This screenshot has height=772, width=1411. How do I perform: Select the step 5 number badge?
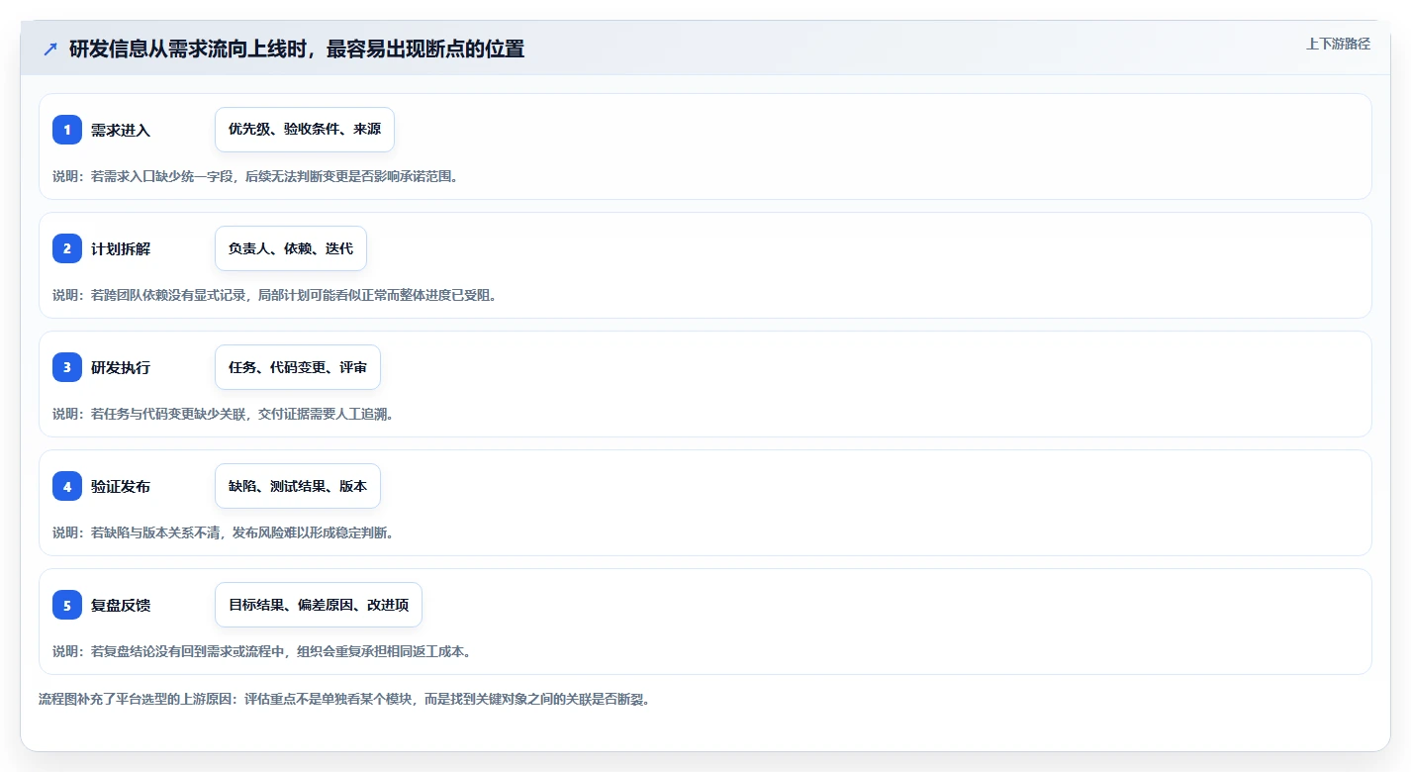click(x=67, y=605)
